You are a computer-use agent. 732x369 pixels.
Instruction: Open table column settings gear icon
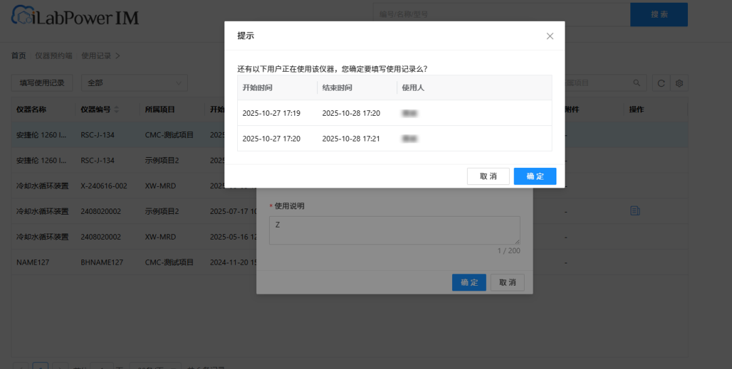click(678, 83)
